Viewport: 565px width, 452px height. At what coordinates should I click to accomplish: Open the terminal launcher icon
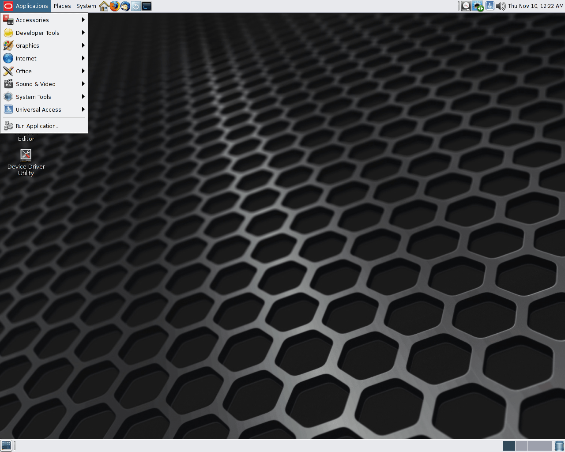147,6
